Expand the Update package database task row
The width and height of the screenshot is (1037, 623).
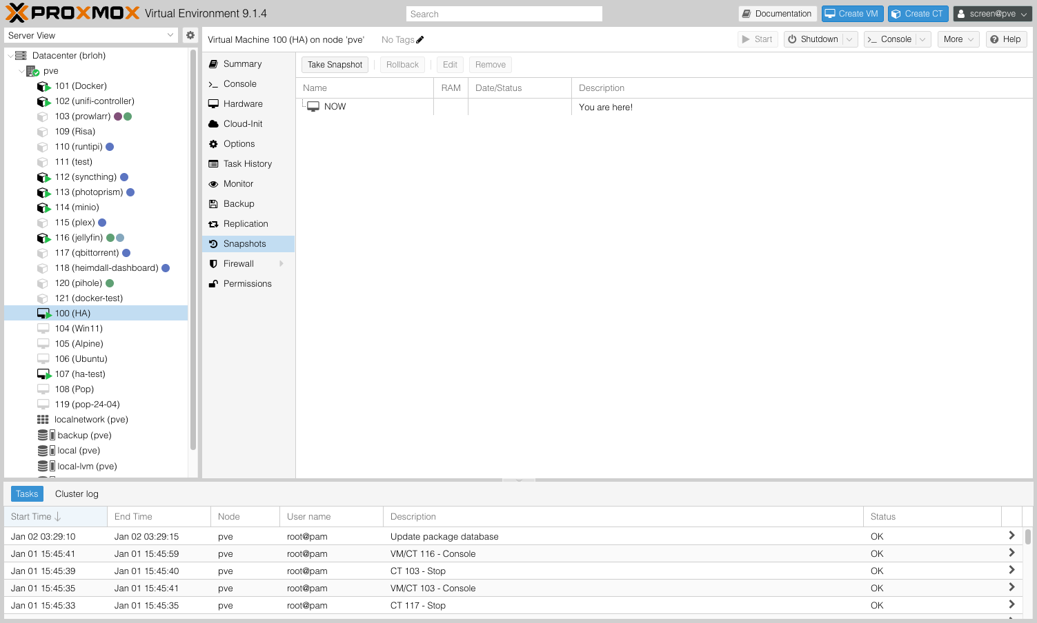click(x=1011, y=536)
